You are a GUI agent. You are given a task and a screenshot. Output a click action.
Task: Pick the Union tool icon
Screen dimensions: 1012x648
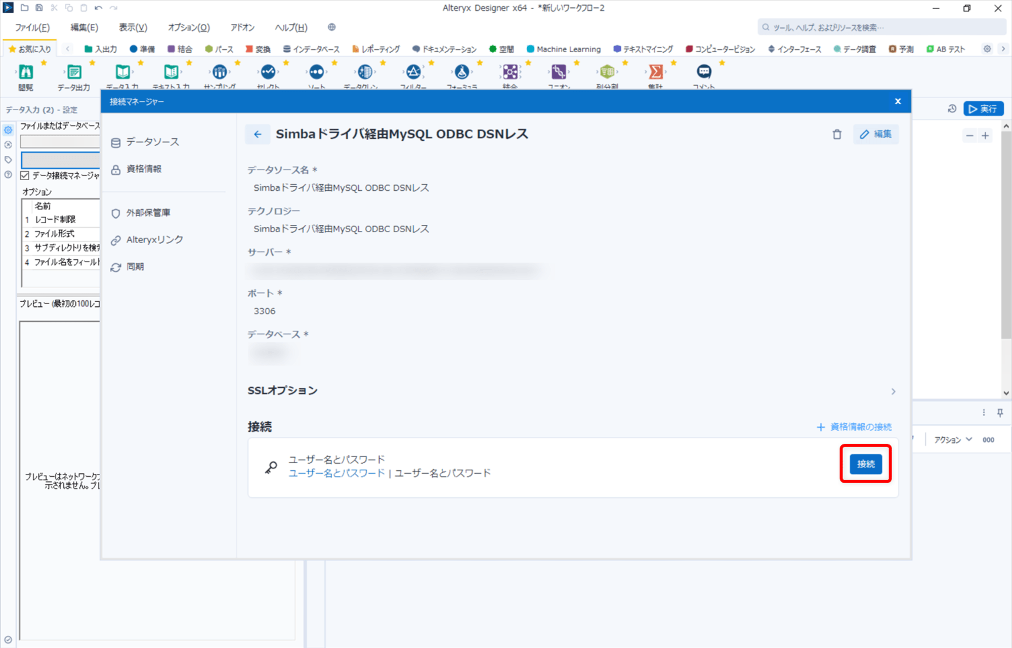tap(559, 72)
